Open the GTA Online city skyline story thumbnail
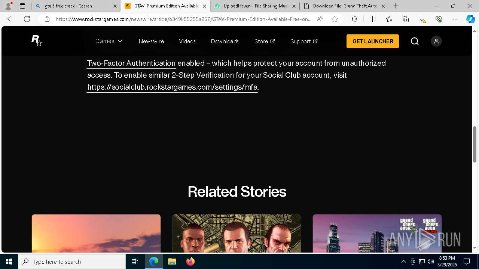Image resolution: width=479 pixels, height=269 pixels. [x=377, y=234]
